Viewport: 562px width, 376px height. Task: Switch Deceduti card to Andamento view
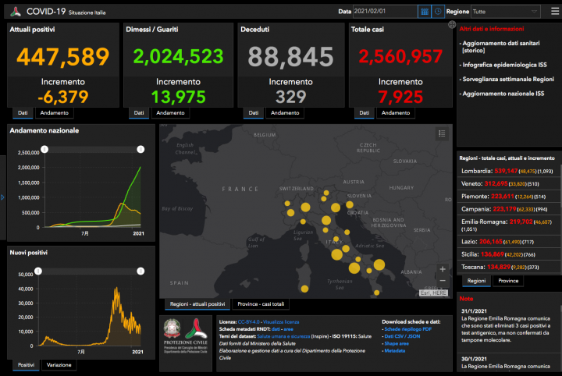pos(284,113)
